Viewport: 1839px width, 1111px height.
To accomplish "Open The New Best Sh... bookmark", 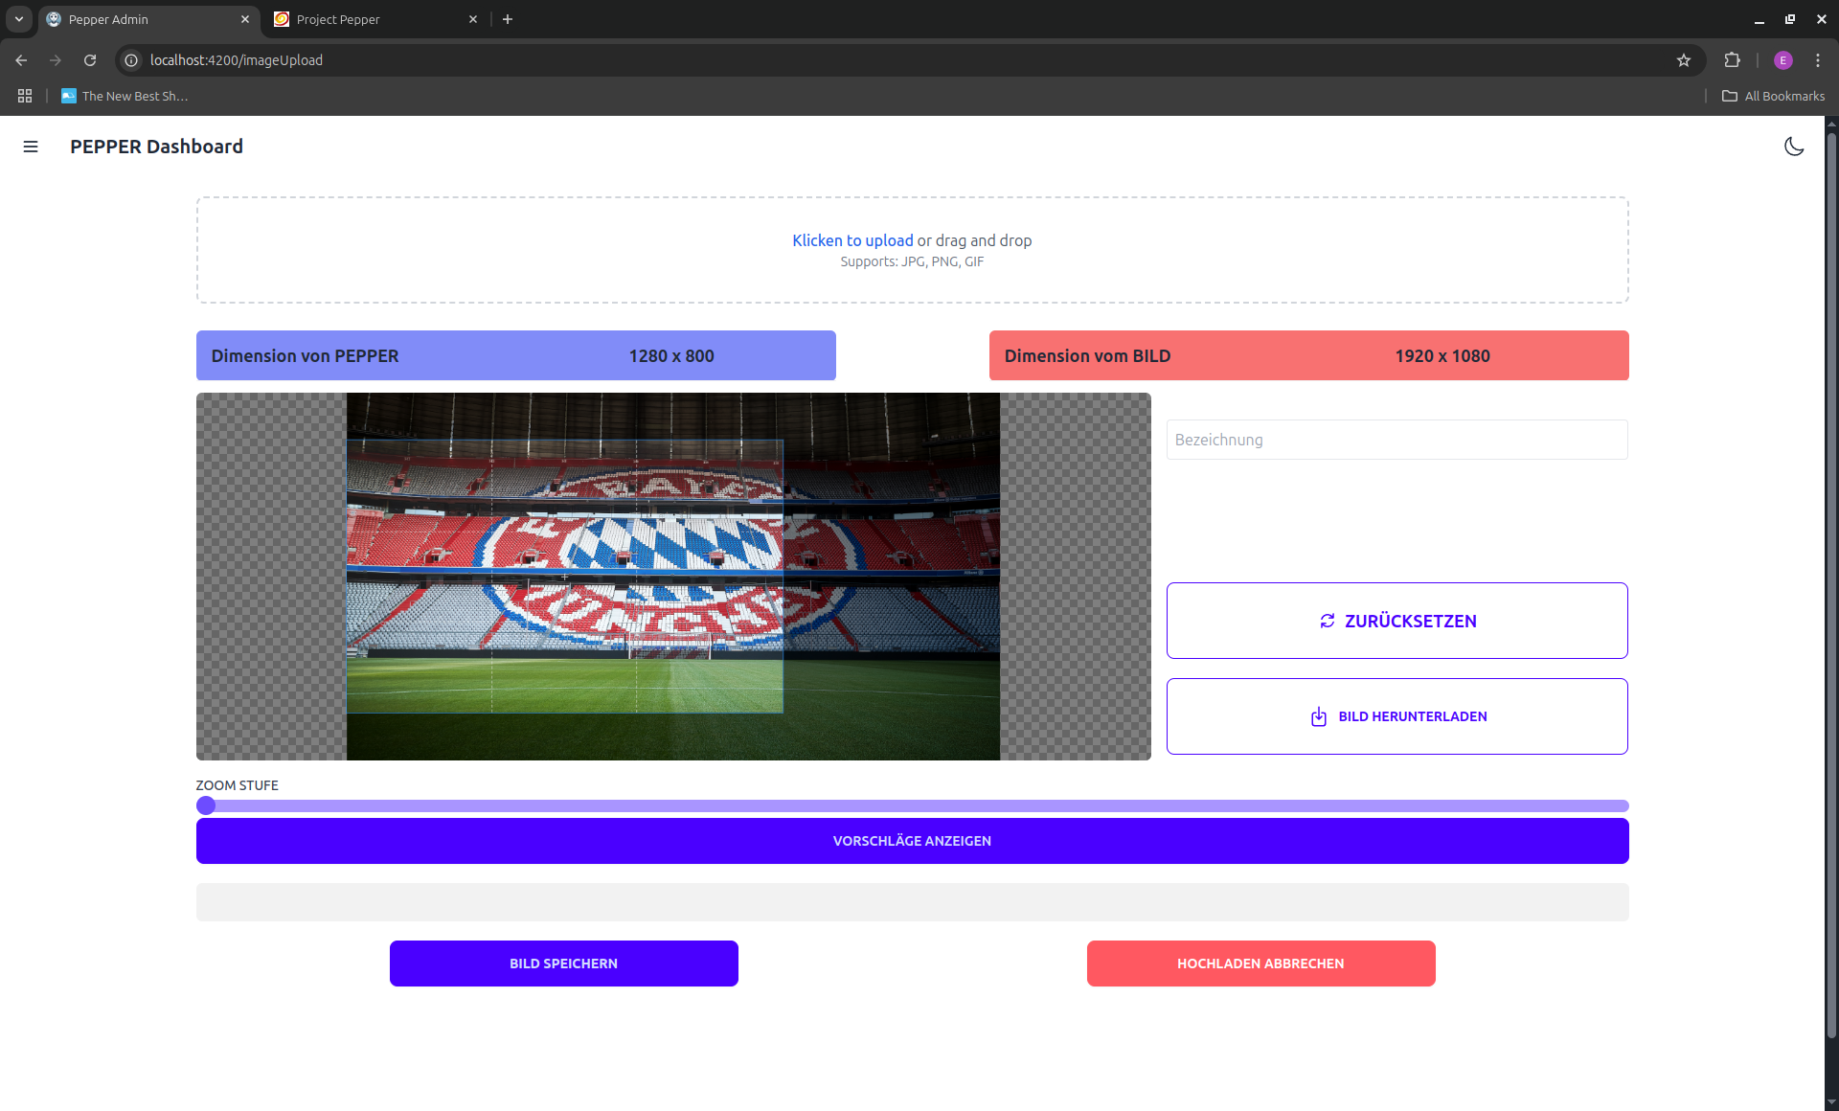I will pyautogui.click(x=125, y=96).
